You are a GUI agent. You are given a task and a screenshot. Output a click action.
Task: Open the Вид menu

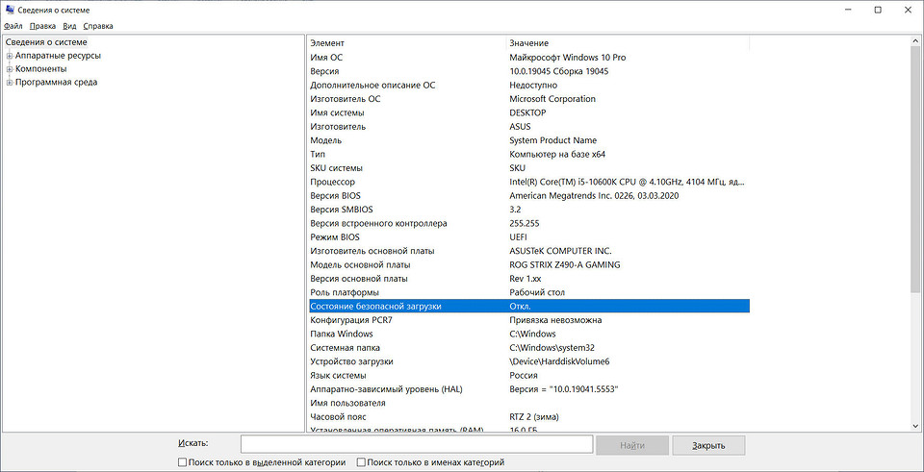(70, 26)
